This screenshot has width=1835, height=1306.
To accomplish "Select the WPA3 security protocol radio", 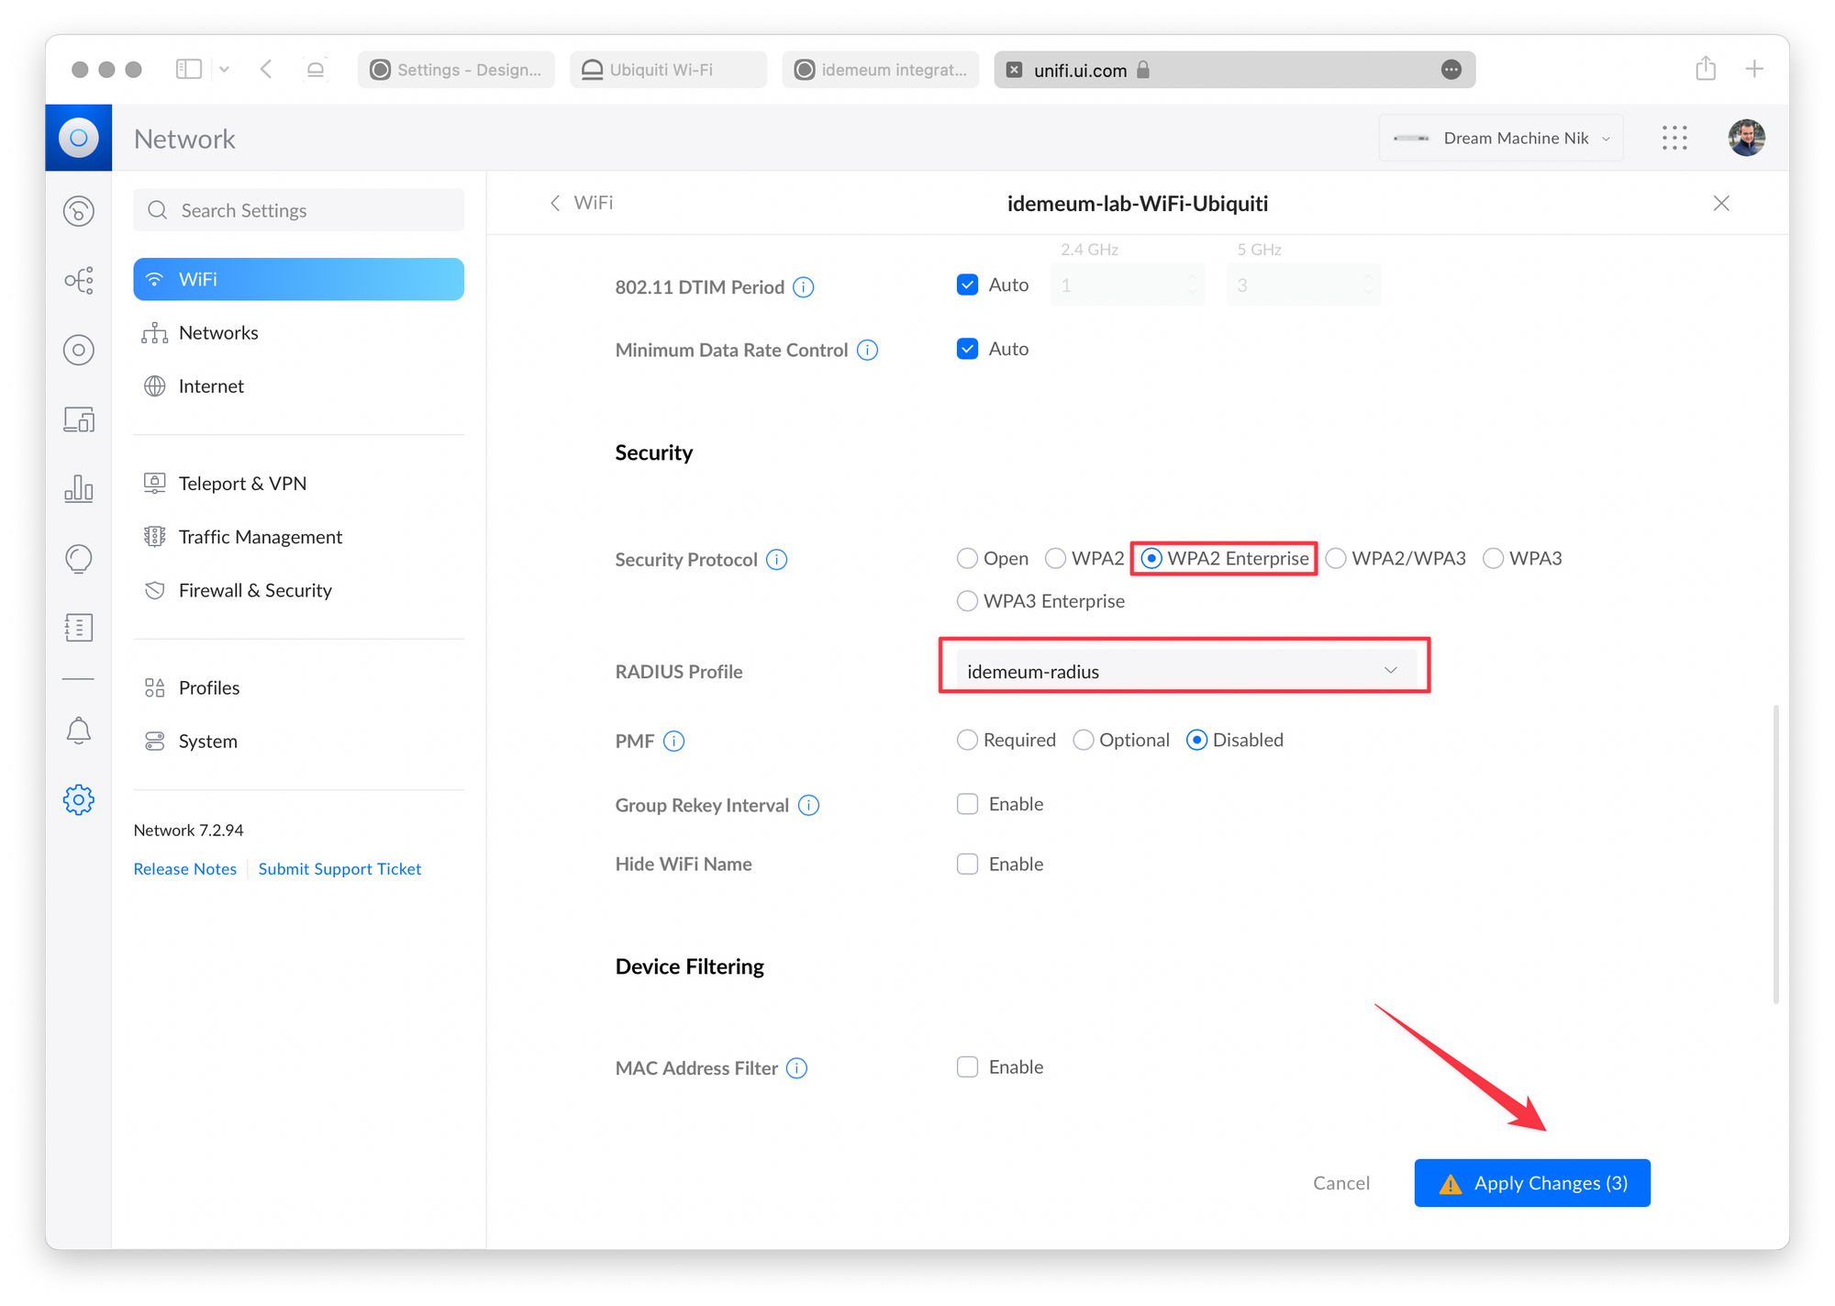I will [x=1493, y=558].
